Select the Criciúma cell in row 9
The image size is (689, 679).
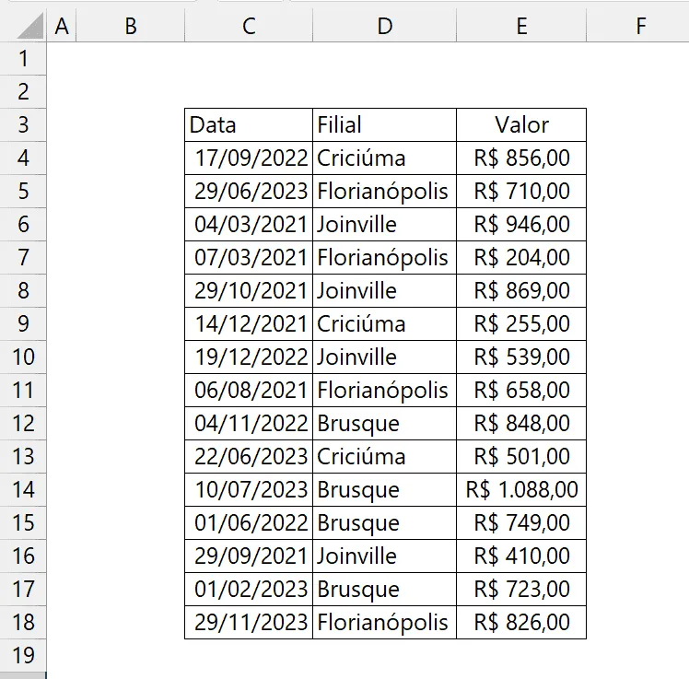coord(384,324)
